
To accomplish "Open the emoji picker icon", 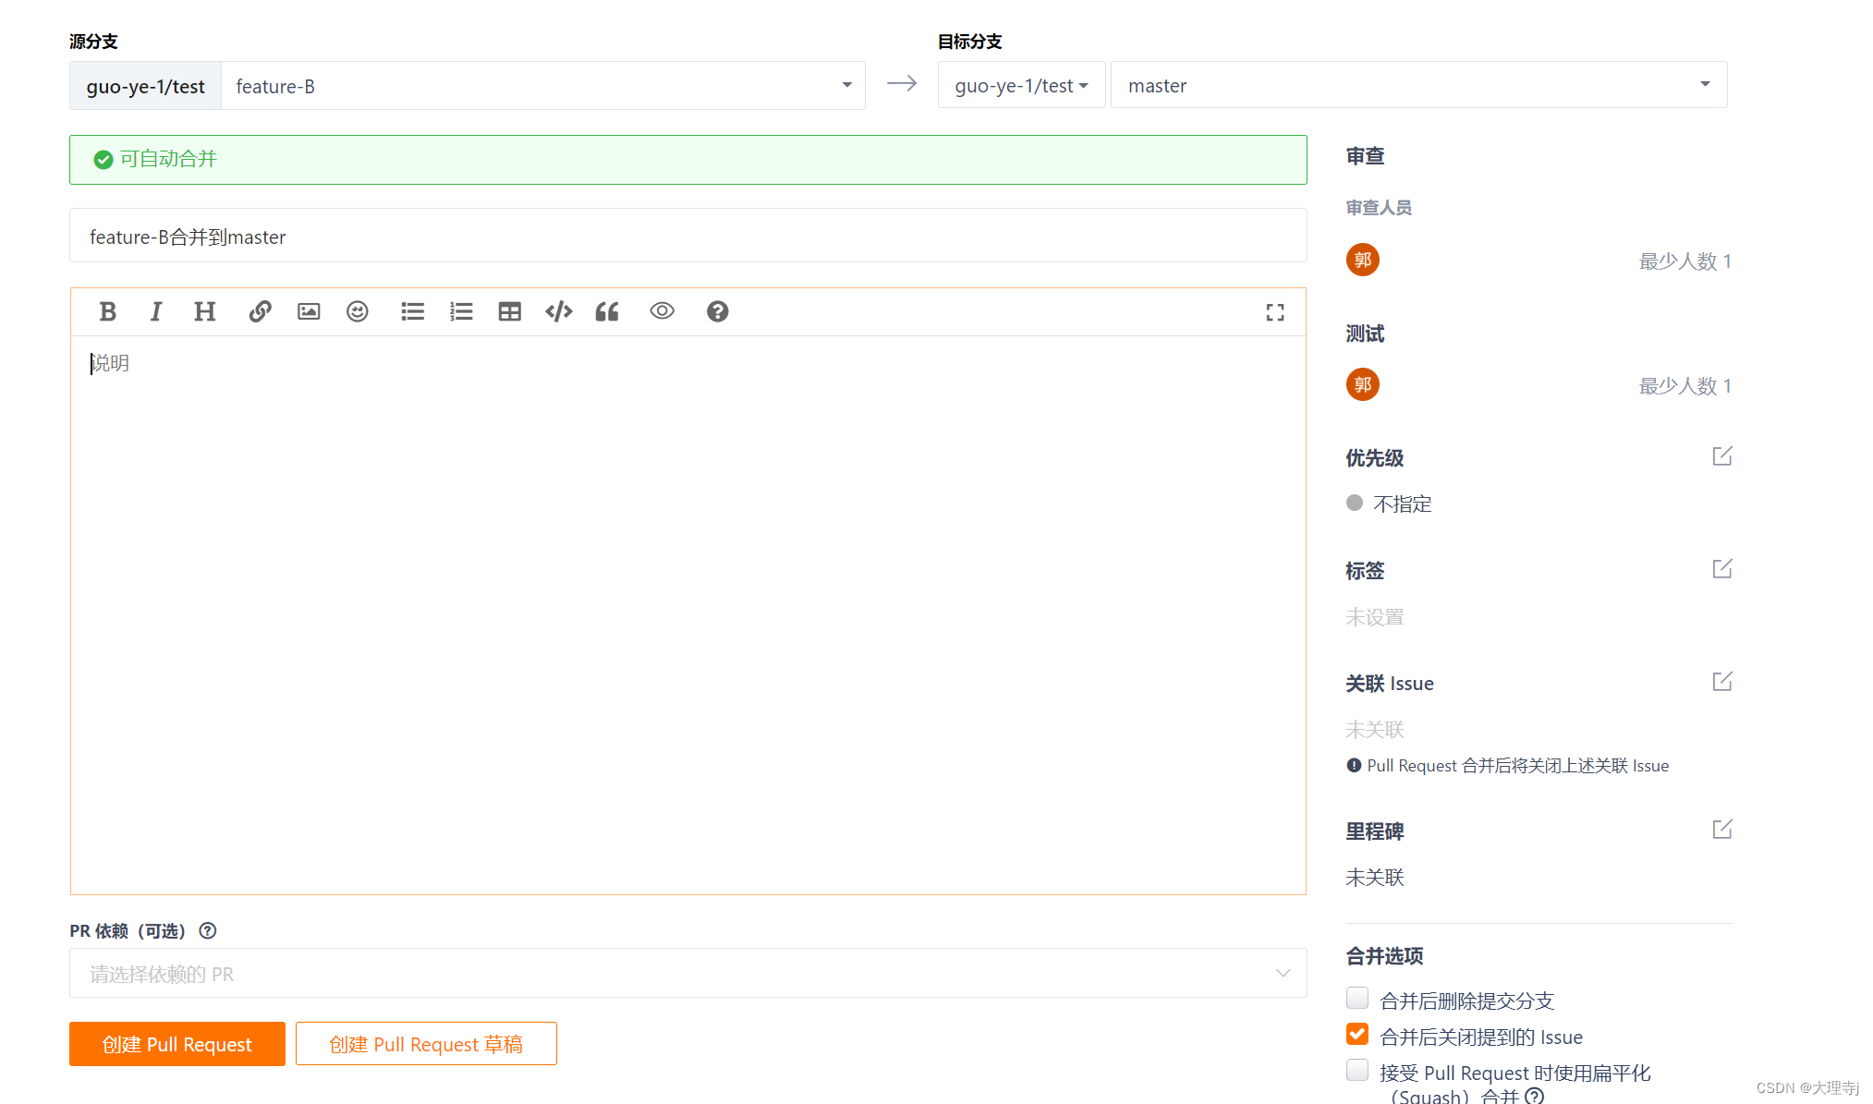I will pyautogui.click(x=358, y=312).
